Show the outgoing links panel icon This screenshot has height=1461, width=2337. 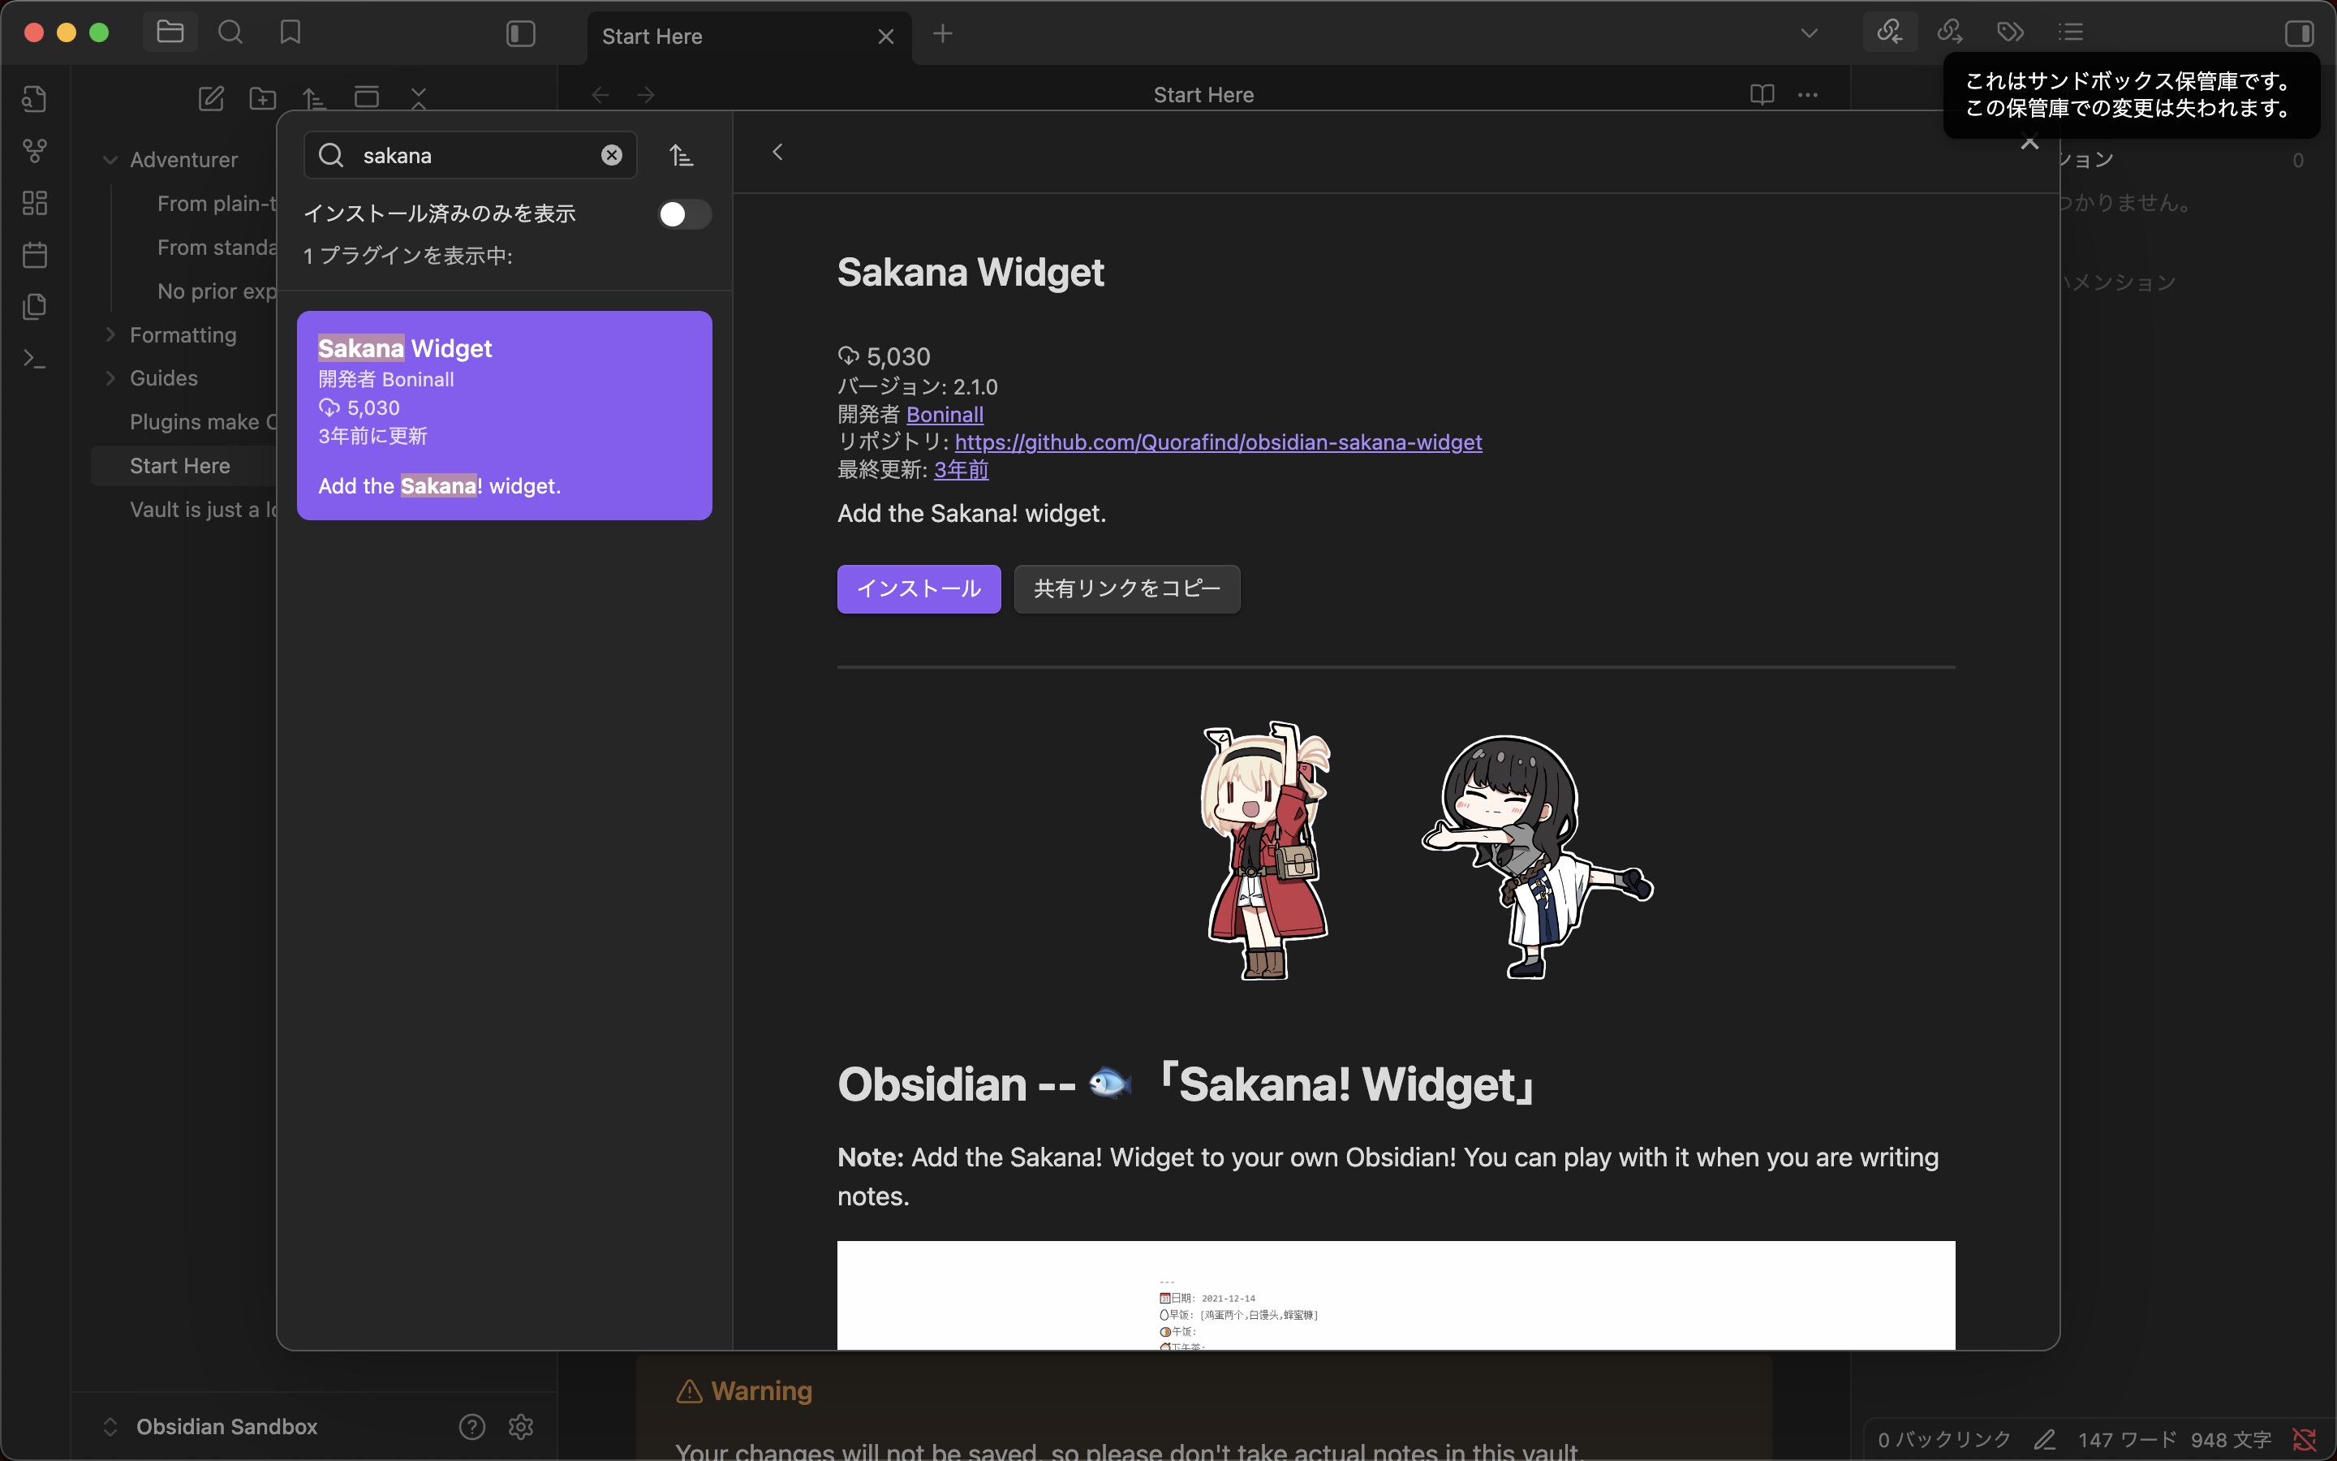[x=1950, y=32]
